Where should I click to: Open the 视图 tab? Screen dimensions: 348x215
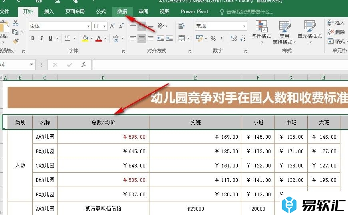point(165,12)
